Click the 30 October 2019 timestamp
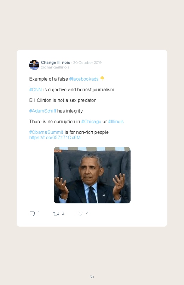Image resolution: width=184 pixels, height=285 pixels. click(87, 63)
